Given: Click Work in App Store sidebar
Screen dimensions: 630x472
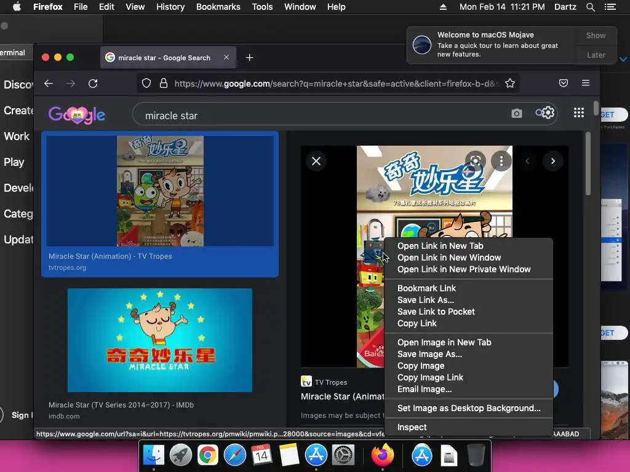Looking at the screenshot, I should pyautogui.click(x=17, y=136).
